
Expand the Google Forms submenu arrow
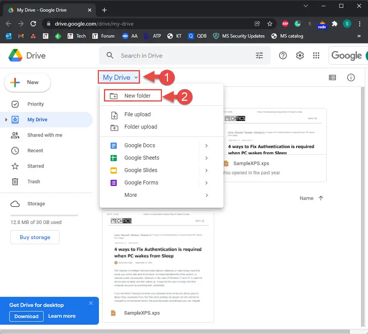206,183
